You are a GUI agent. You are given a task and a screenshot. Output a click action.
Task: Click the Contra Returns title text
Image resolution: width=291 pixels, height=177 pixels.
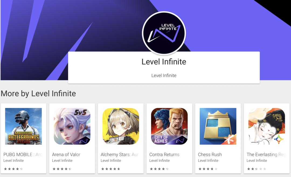click(164, 155)
